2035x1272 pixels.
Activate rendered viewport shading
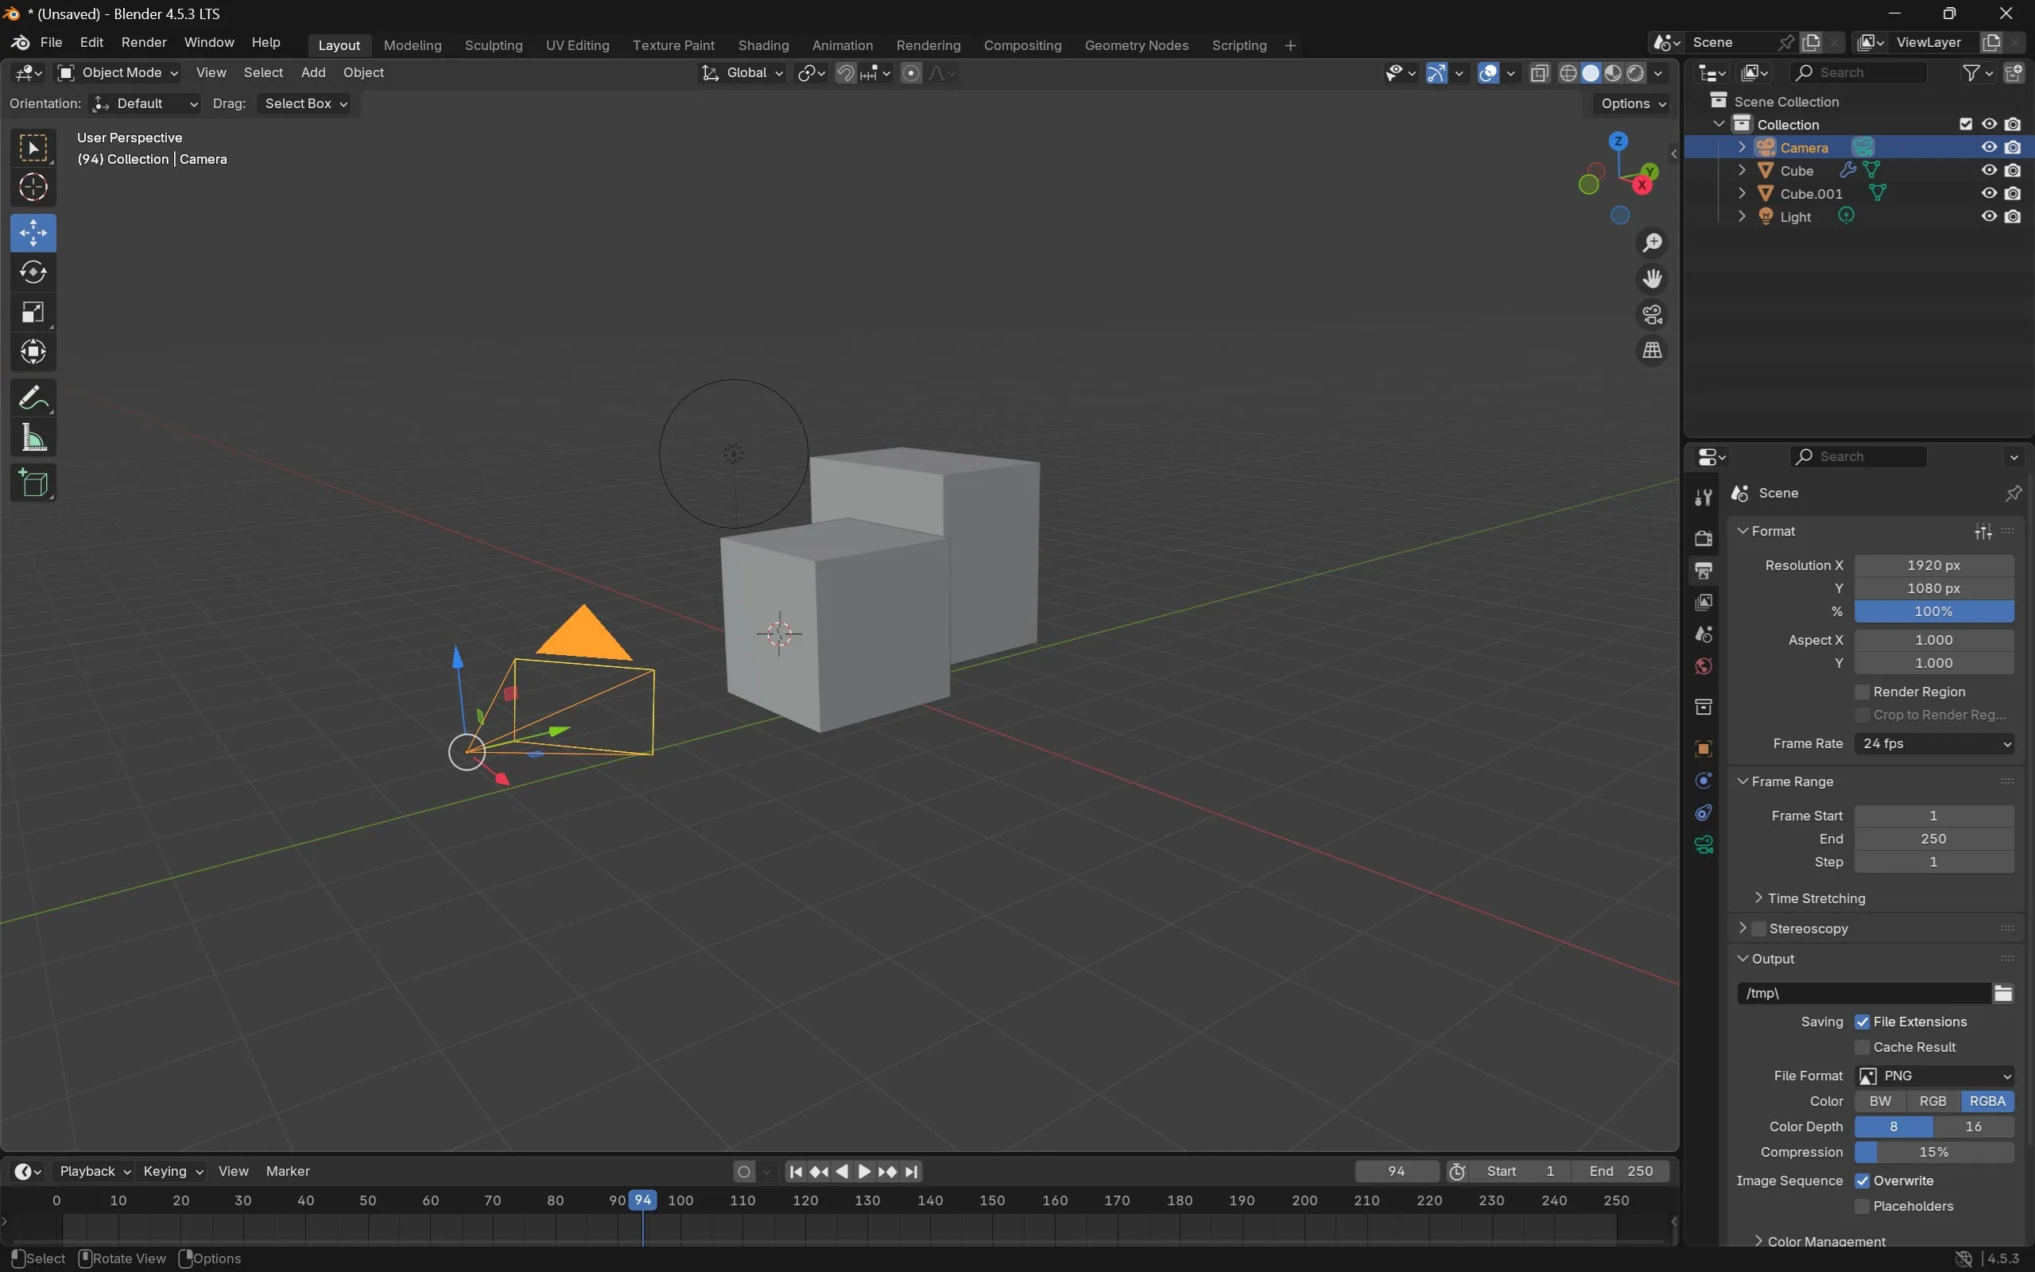pyautogui.click(x=1636, y=73)
